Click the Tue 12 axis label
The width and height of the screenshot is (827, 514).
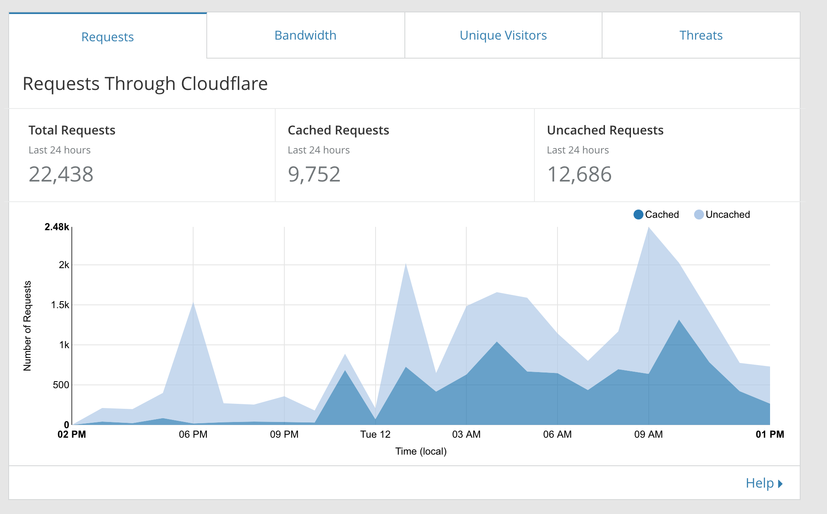click(x=375, y=434)
